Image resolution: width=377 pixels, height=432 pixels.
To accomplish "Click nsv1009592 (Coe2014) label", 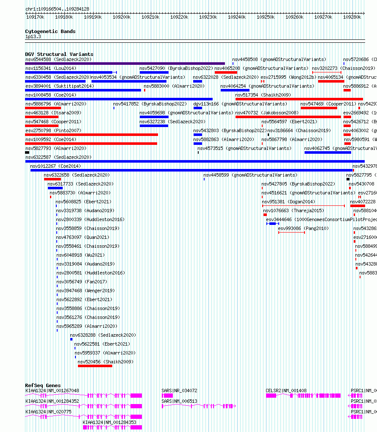I will pos(51,139).
